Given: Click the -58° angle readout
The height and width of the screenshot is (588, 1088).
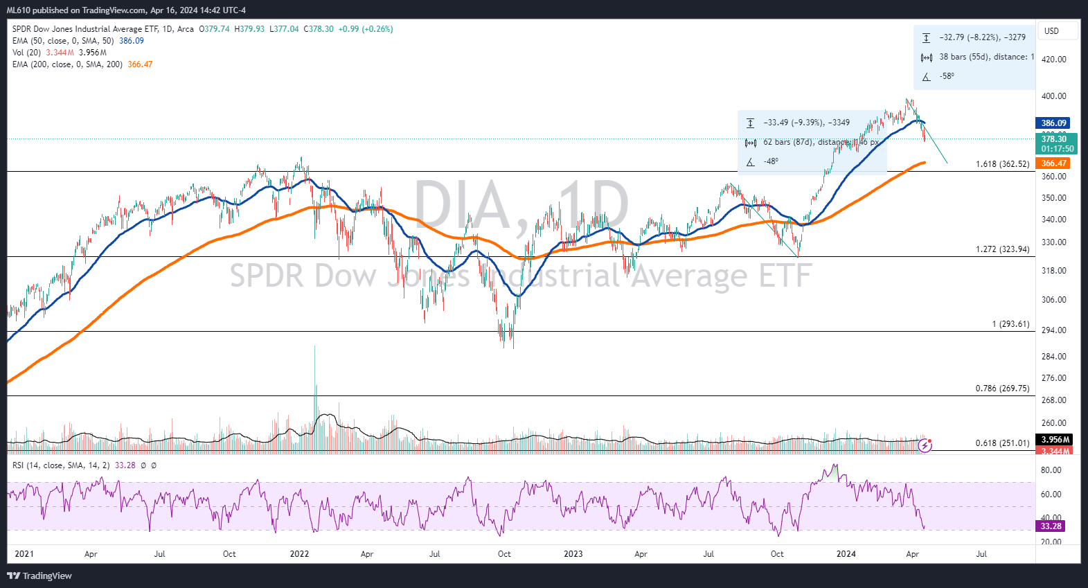Looking at the screenshot, I should click(947, 76).
